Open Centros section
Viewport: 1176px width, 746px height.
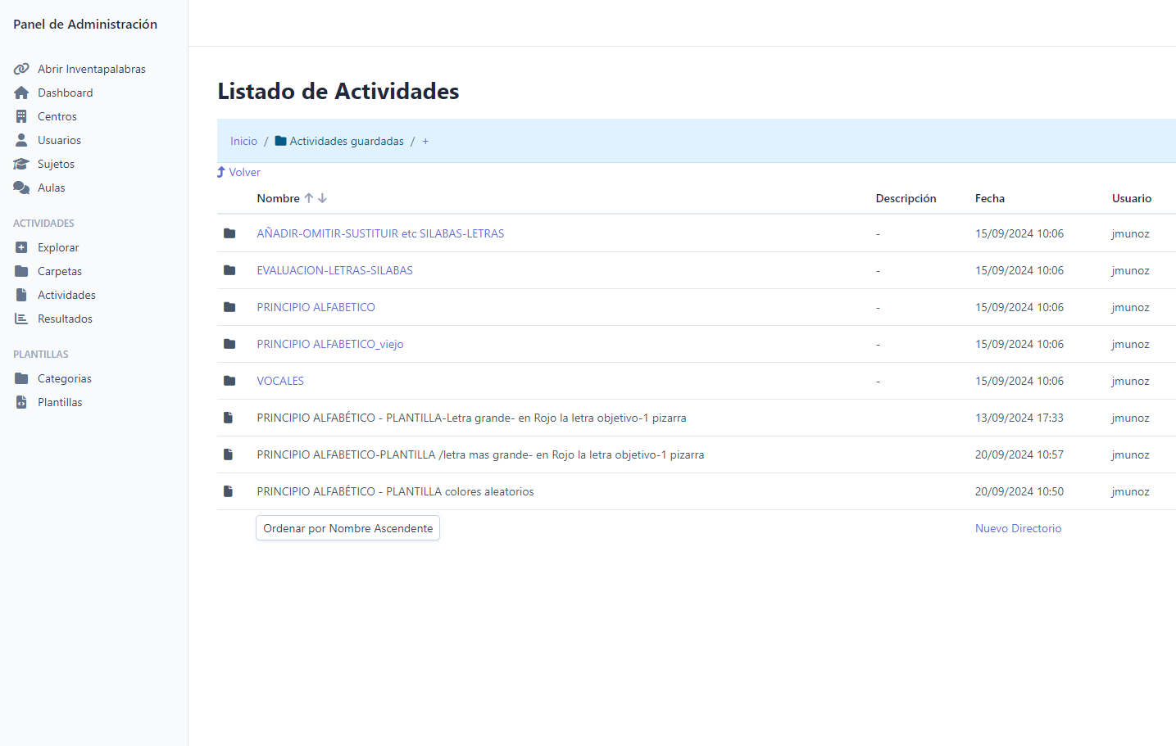click(x=57, y=116)
